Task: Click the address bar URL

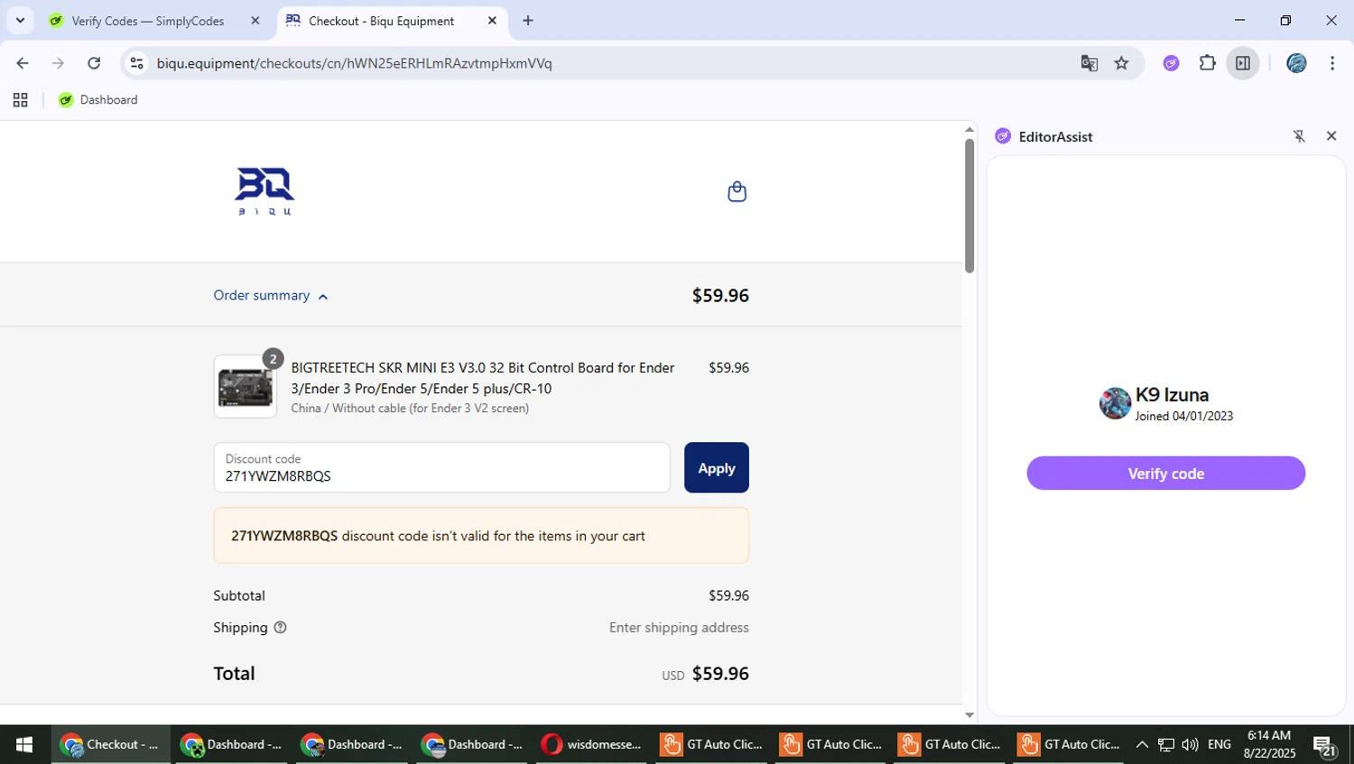Action: coord(354,63)
